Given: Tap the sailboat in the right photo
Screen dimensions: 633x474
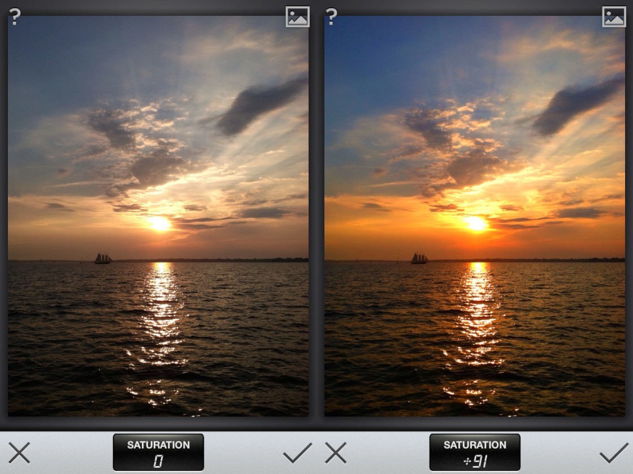Looking at the screenshot, I should click(x=419, y=258).
